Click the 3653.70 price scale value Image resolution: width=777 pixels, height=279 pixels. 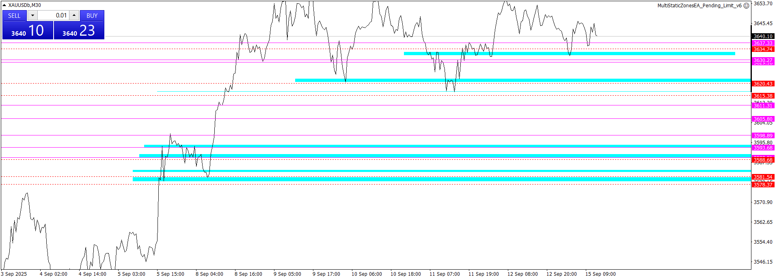tap(763, 4)
